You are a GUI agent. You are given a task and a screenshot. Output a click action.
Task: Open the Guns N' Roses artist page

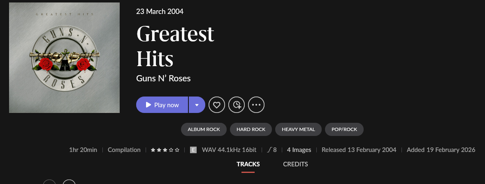pos(163,78)
